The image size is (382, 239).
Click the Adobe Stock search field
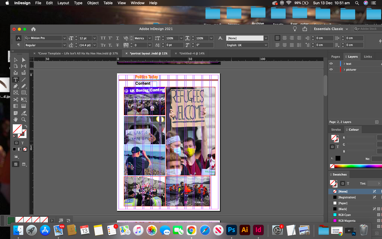(368, 29)
